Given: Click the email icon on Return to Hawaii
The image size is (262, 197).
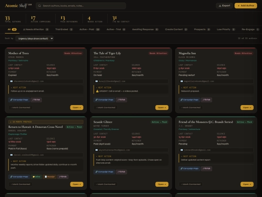Looking at the screenshot, I should [x=11, y=155].
